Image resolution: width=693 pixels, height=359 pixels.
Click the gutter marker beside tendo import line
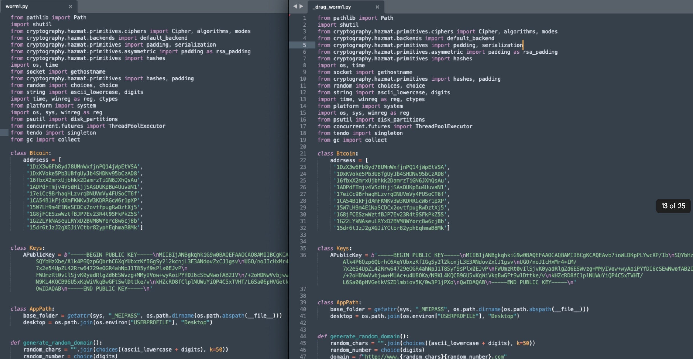[4, 133]
